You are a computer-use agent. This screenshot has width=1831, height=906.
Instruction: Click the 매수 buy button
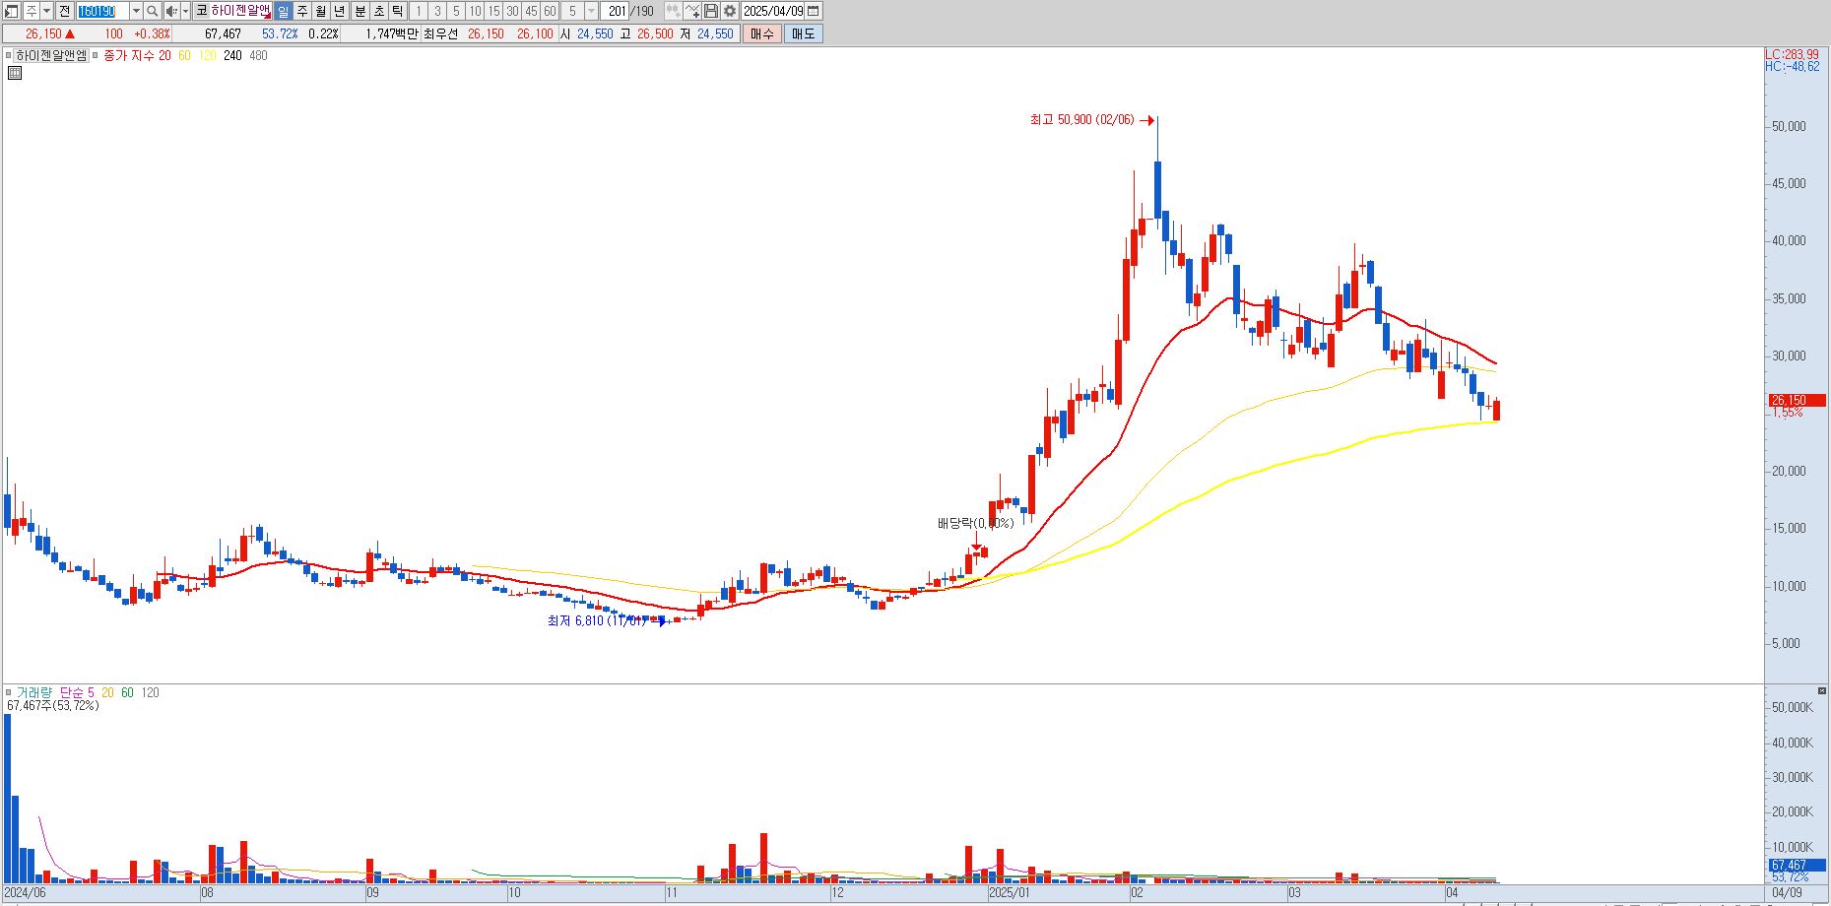pyautogui.click(x=762, y=33)
